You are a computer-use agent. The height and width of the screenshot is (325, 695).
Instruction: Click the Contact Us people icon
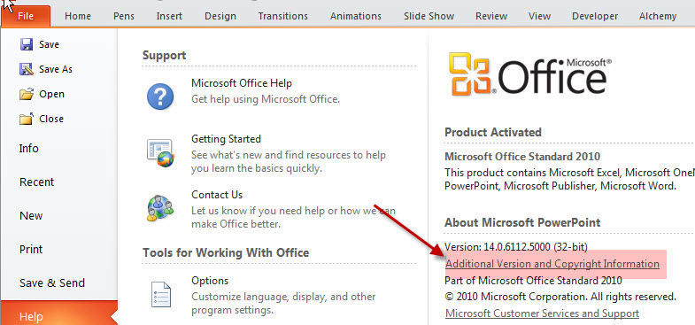tap(160, 208)
